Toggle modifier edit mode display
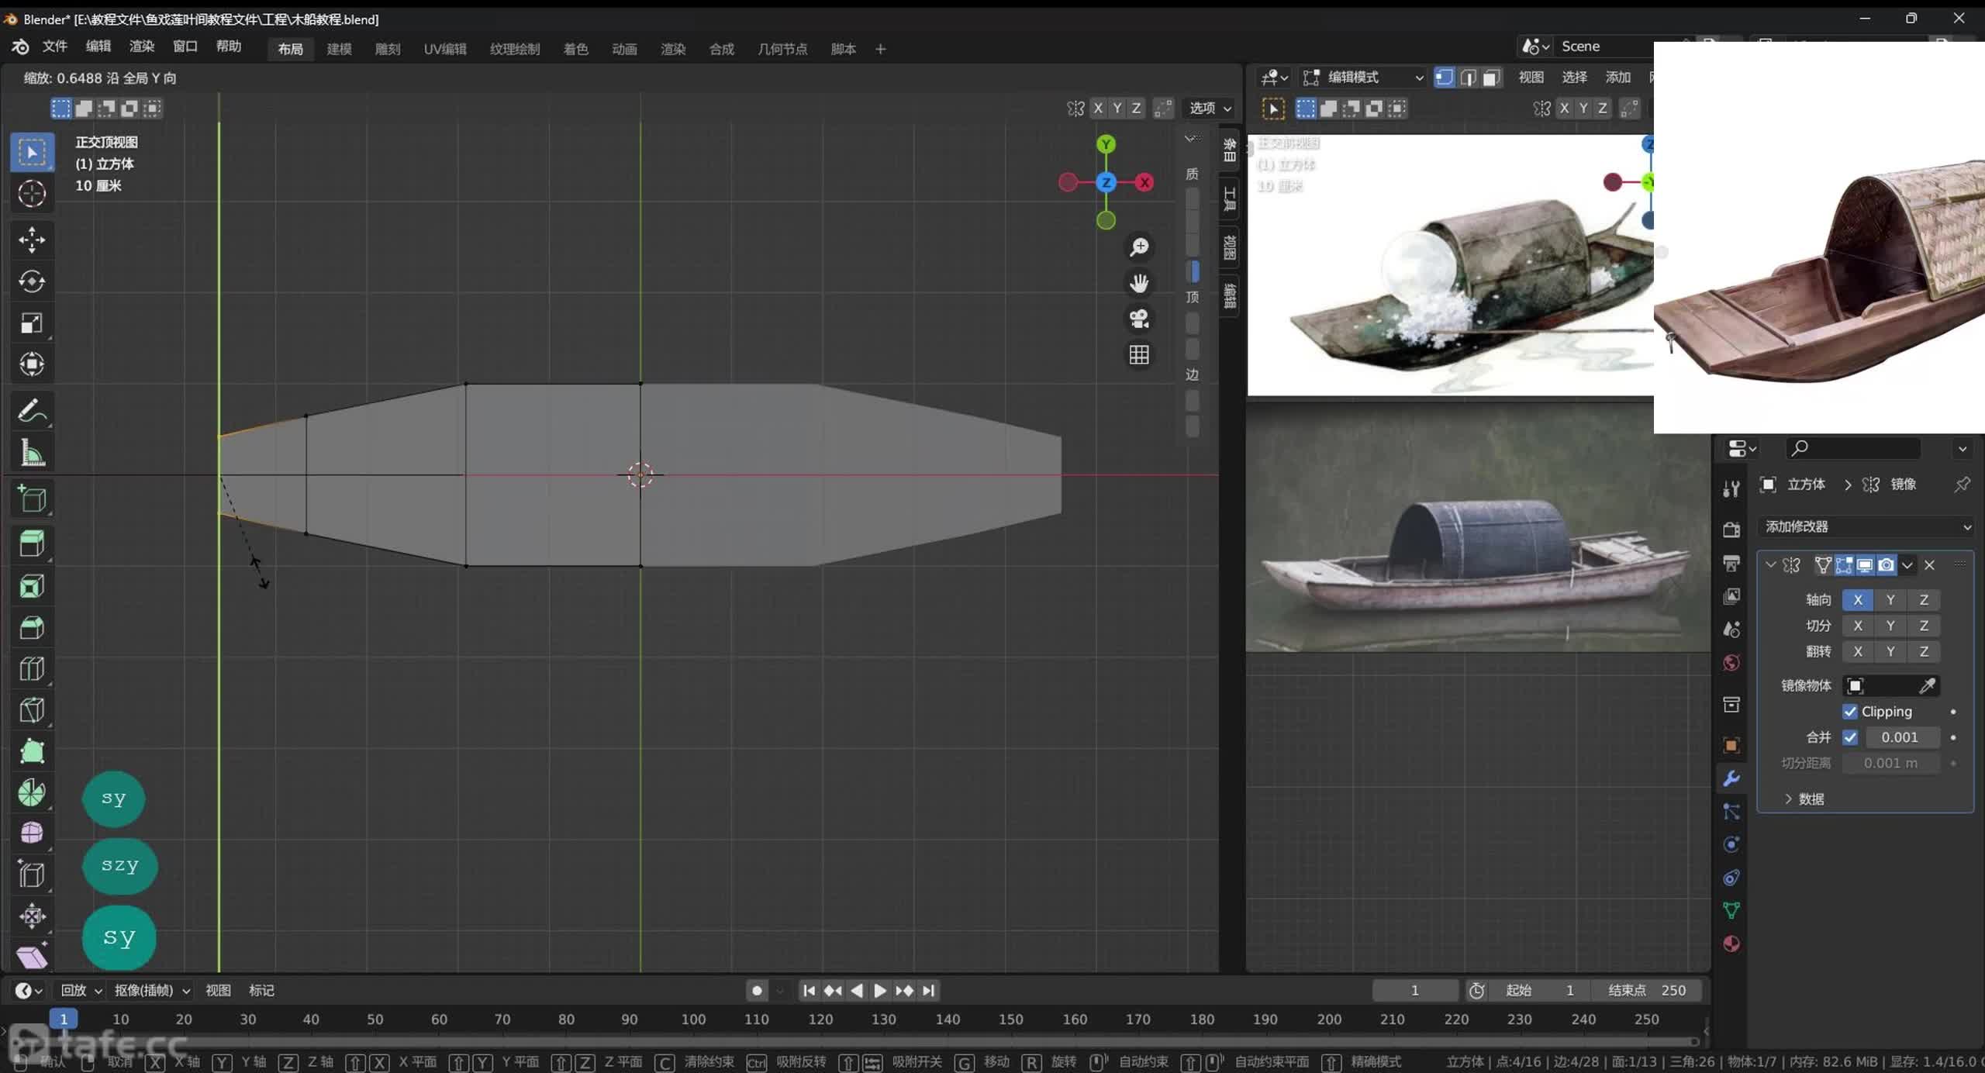Screen dimensions: 1985x1073 click(x=1844, y=565)
